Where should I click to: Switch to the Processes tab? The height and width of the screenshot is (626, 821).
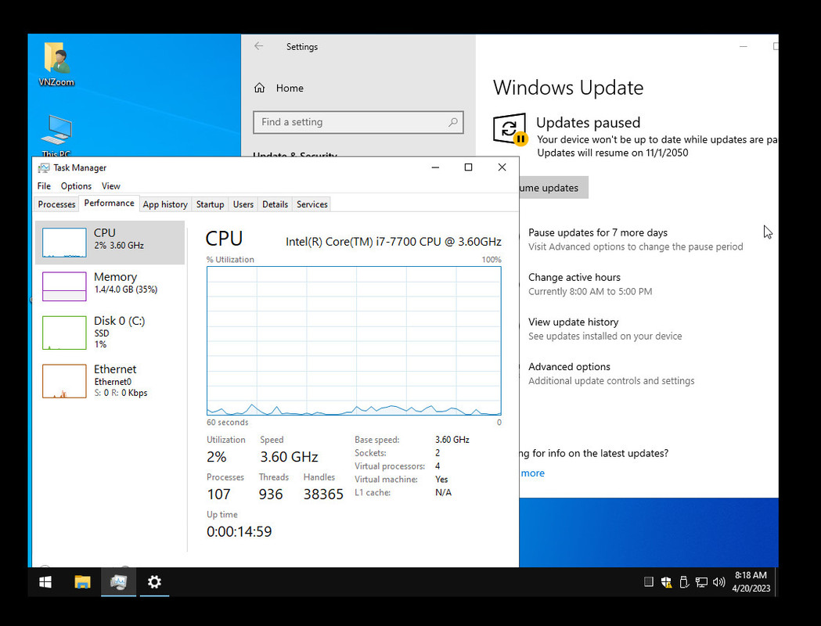coord(56,204)
